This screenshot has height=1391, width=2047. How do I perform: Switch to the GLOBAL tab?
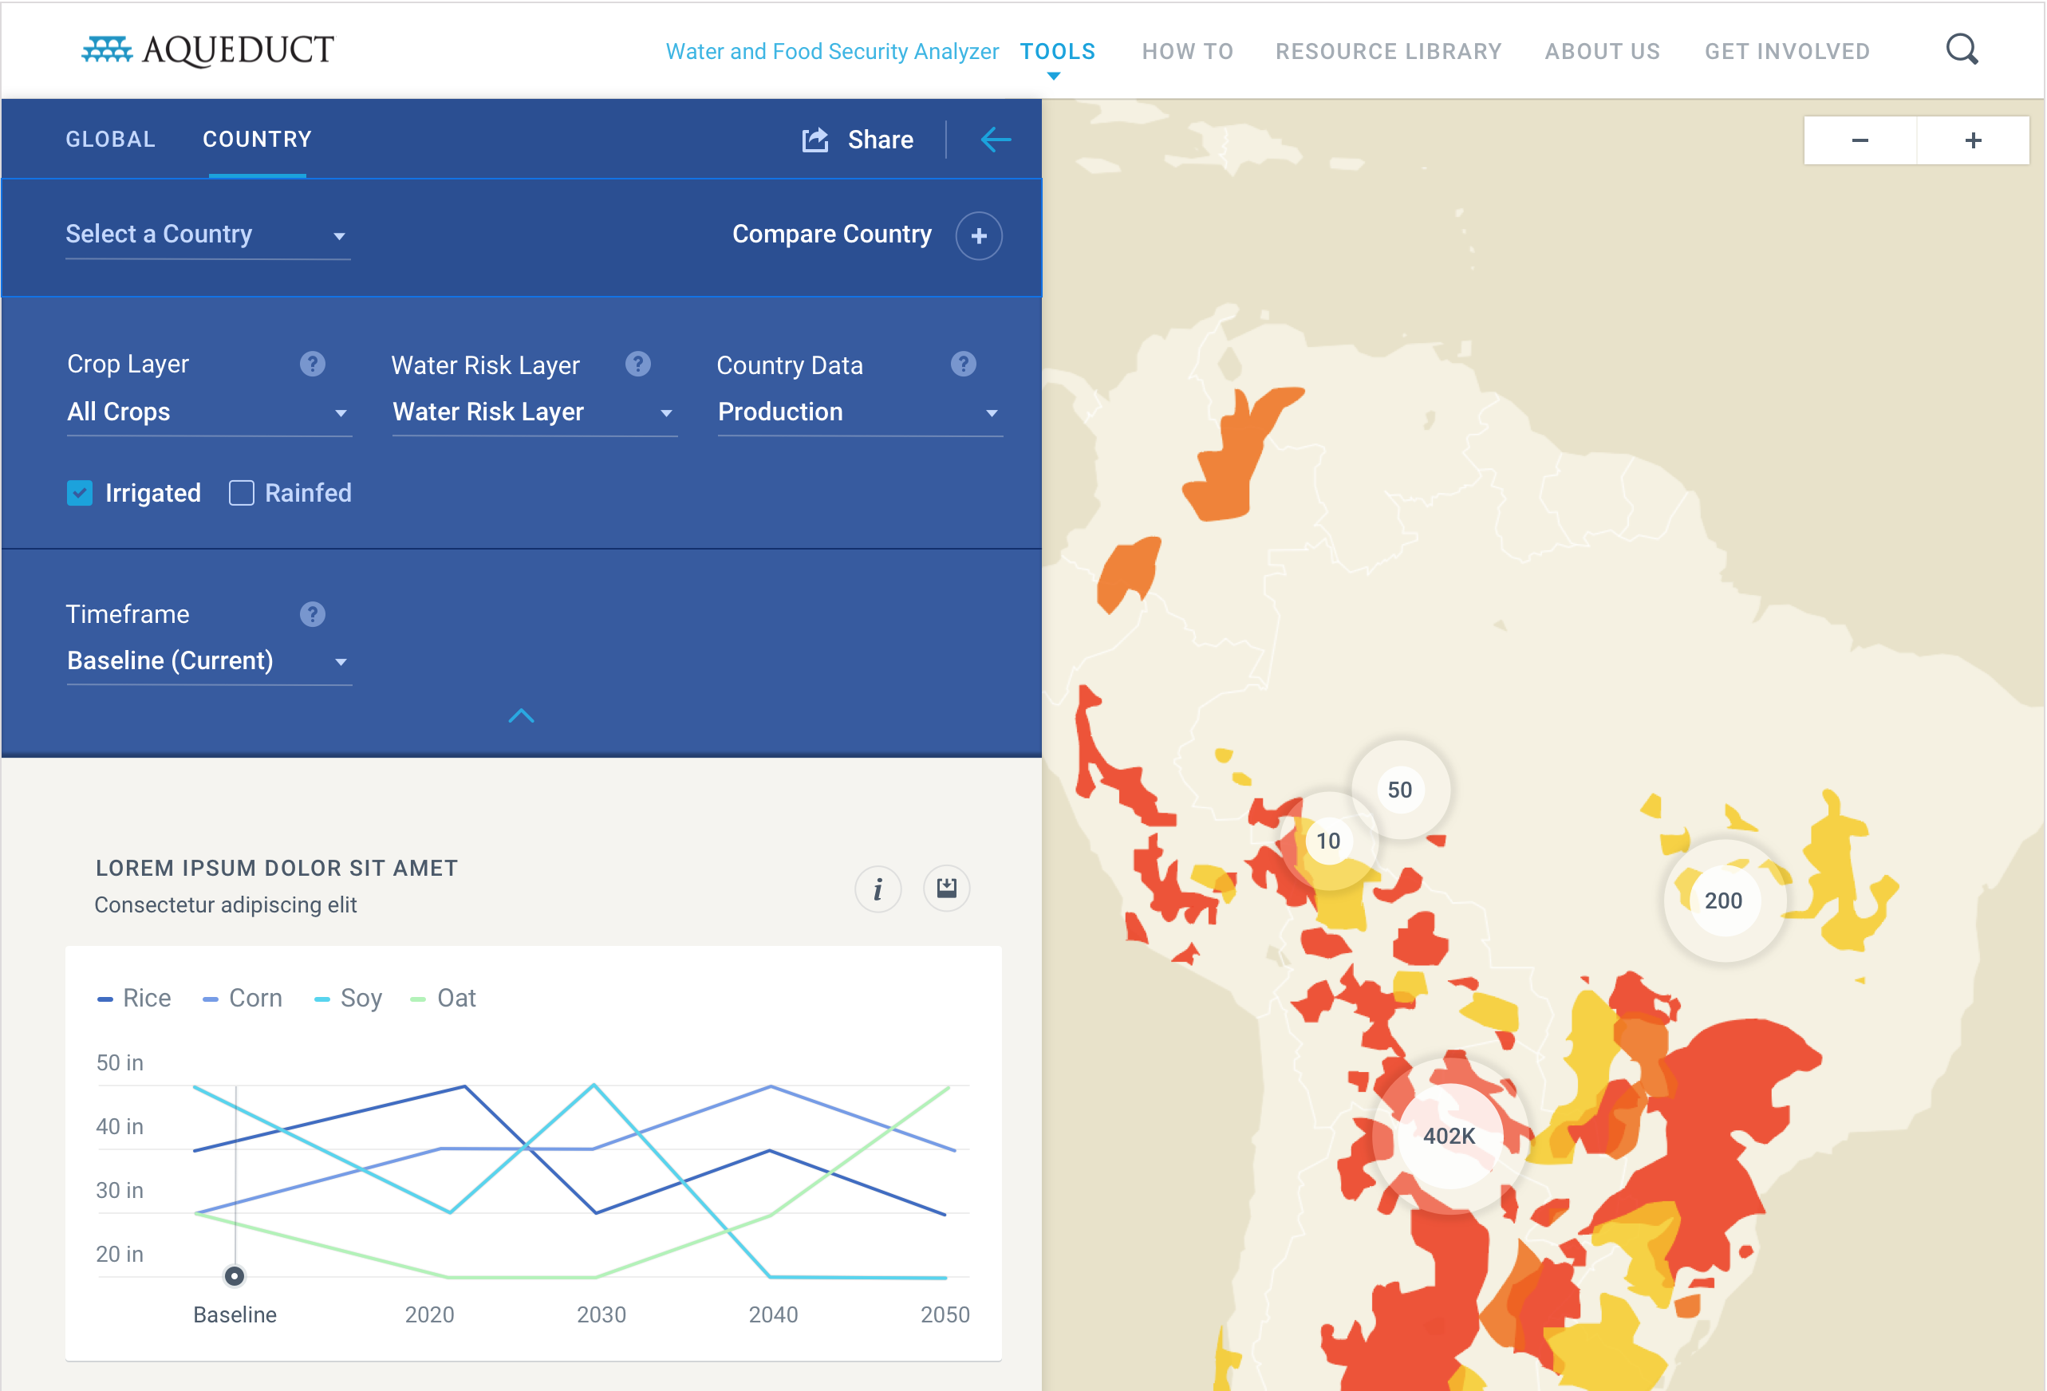(110, 139)
